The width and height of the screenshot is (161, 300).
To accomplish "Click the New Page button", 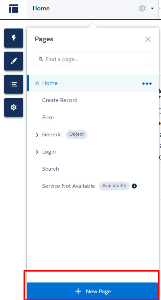I will 93,291.
